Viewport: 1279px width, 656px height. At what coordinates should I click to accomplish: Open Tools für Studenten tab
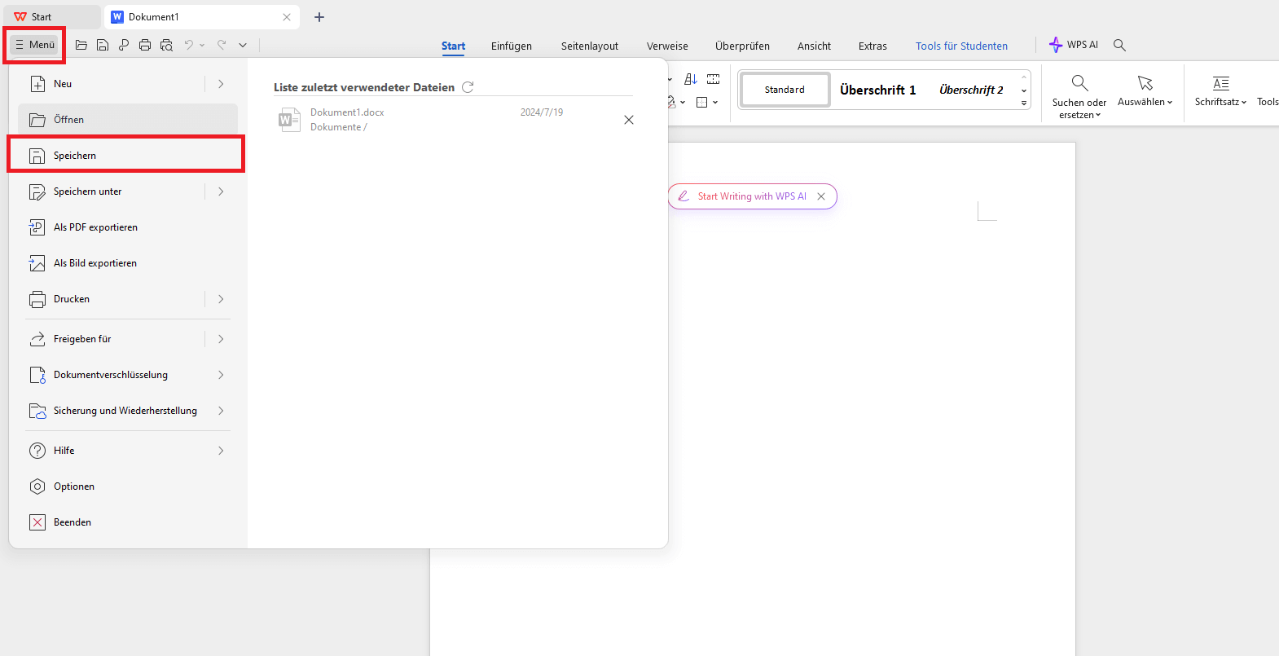point(961,46)
